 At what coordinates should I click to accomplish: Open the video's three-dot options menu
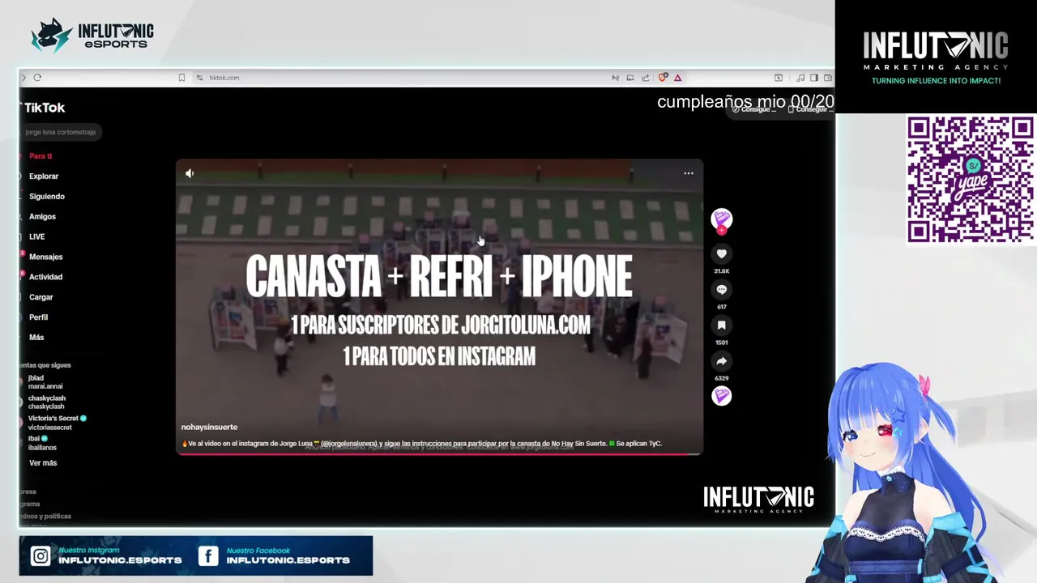pos(689,173)
